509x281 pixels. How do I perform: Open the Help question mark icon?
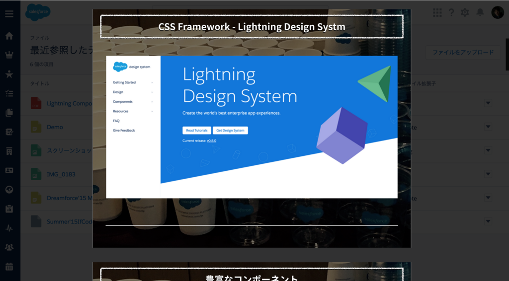[451, 12]
